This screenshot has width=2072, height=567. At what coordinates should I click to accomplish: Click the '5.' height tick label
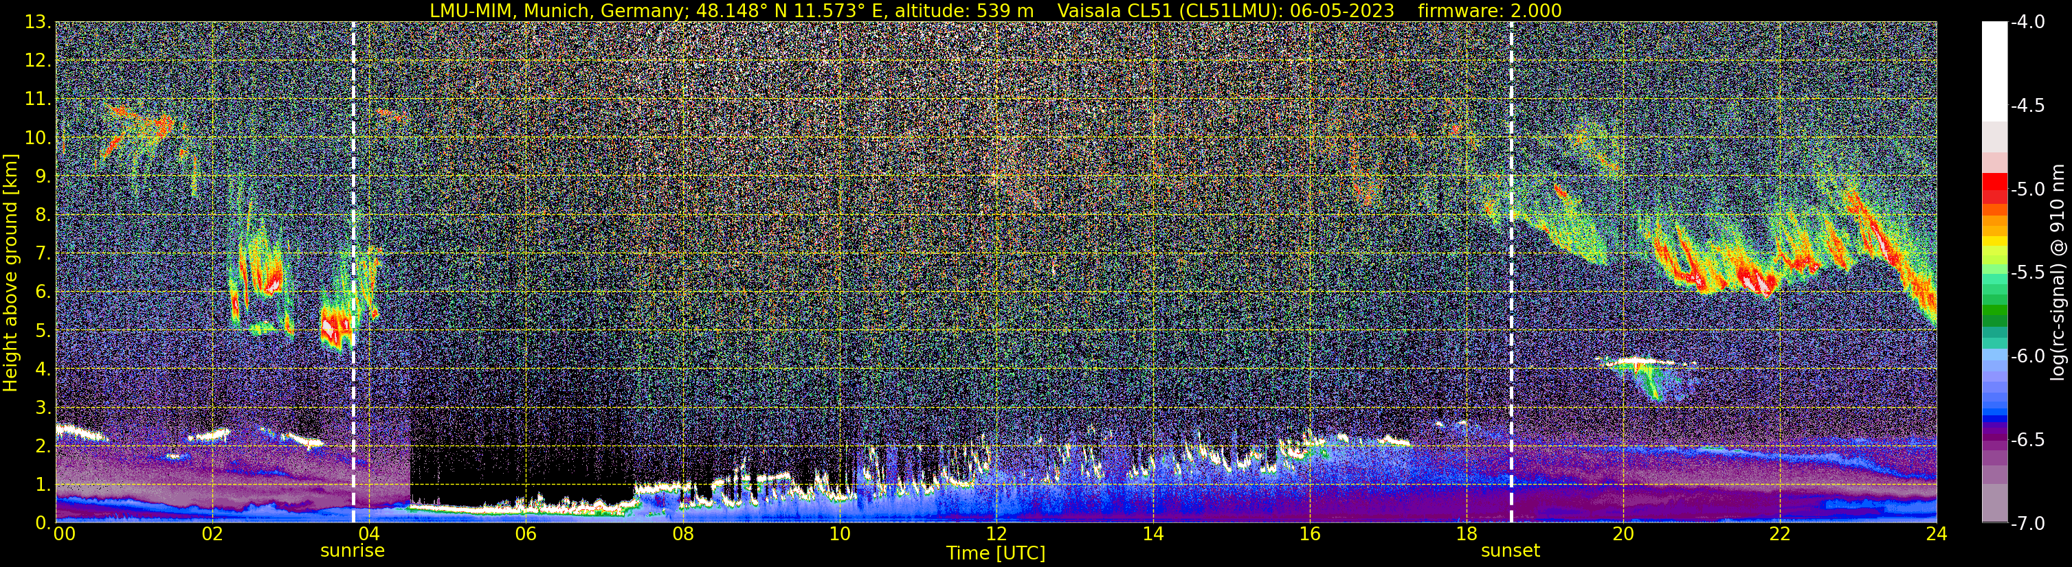[42, 331]
